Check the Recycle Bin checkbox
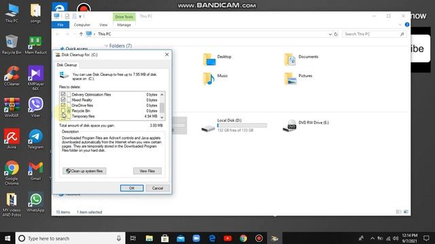Image resolution: width=435 pixels, height=244 pixels. point(63,110)
